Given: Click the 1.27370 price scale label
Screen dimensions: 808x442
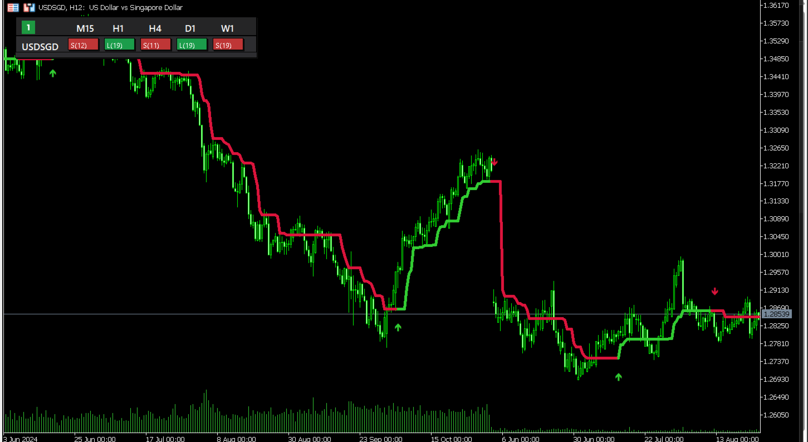Looking at the screenshot, I should pos(777,361).
